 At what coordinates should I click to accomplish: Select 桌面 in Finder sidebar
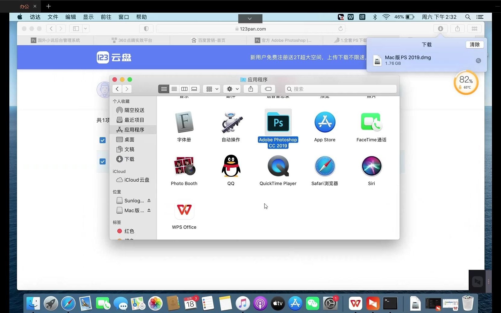[x=133, y=140]
